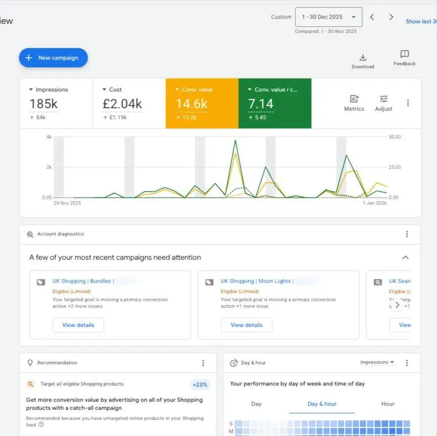Click the Recommendation lightbulb icon
437x436 pixels.
click(30, 363)
